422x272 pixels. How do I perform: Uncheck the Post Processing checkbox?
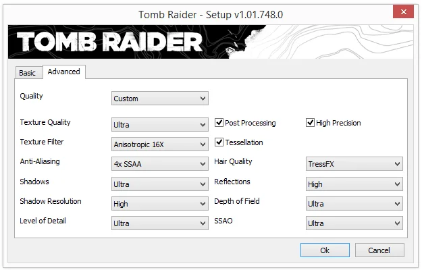[219, 123]
